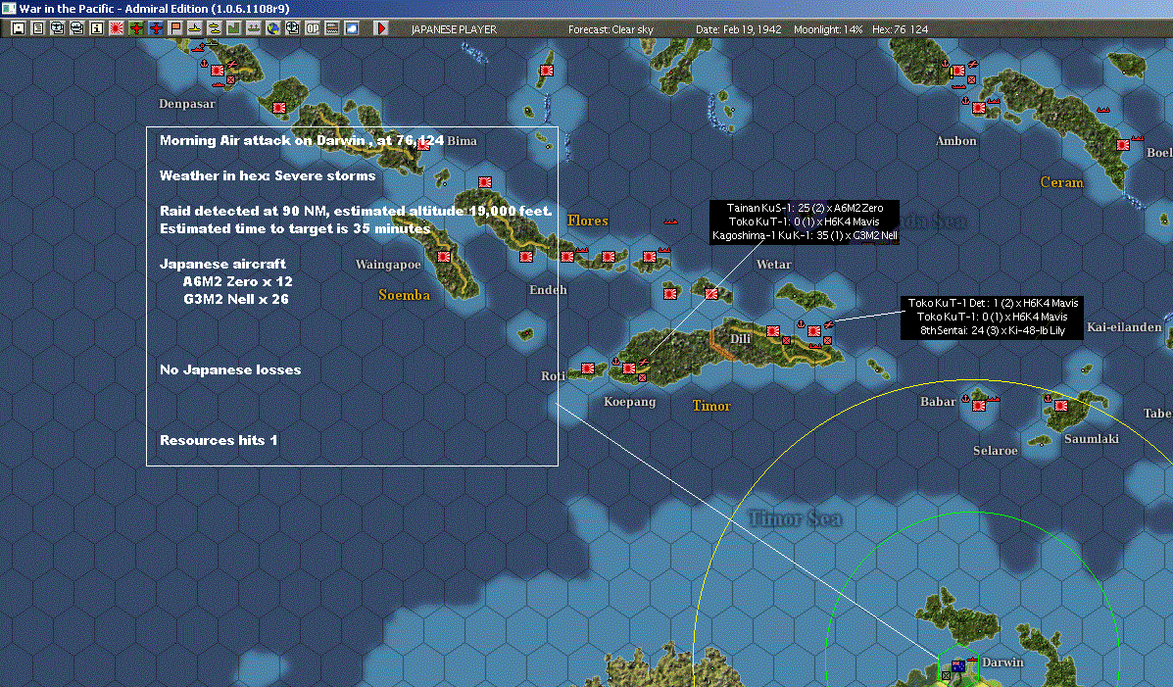
Task: Click 'Weather in hex: Severe storms' line
Action: pyautogui.click(x=268, y=175)
